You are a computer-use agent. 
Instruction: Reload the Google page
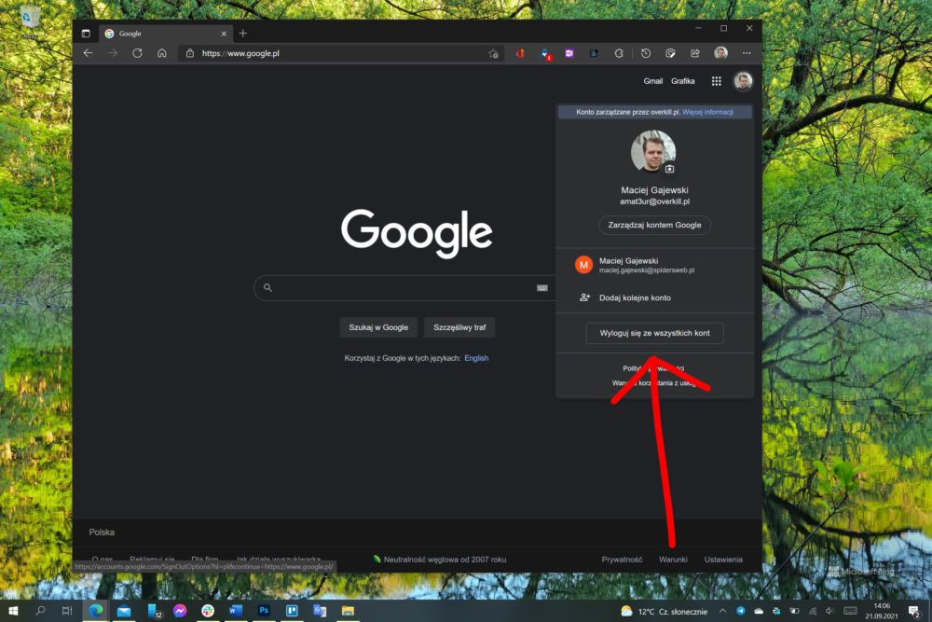(x=137, y=53)
